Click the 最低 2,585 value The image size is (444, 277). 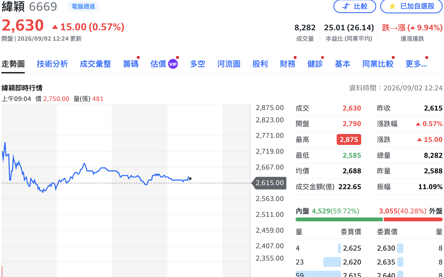[x=352, y=155]
